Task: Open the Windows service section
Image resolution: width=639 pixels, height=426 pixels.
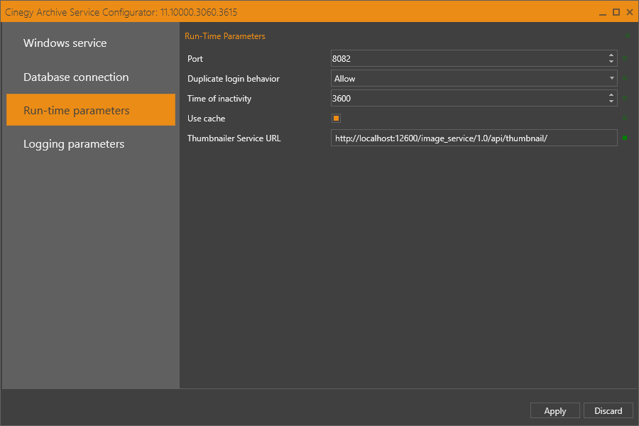Action: click(x=91, y=43)
